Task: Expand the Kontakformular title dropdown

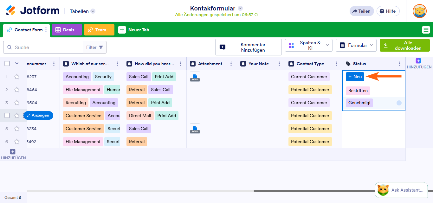Action: point(240,8)
